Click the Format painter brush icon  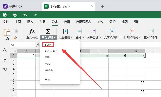(15, 38)
